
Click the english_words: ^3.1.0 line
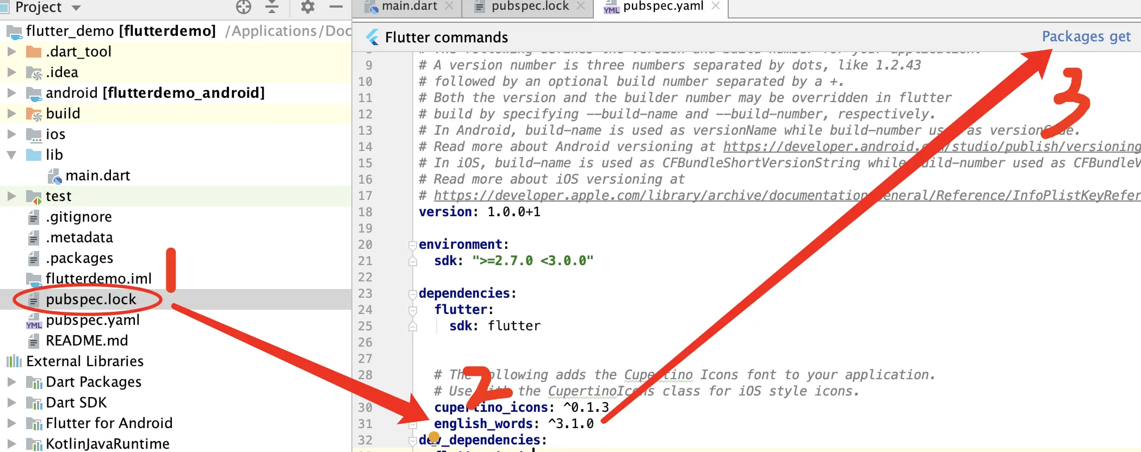tap(514, 424)
